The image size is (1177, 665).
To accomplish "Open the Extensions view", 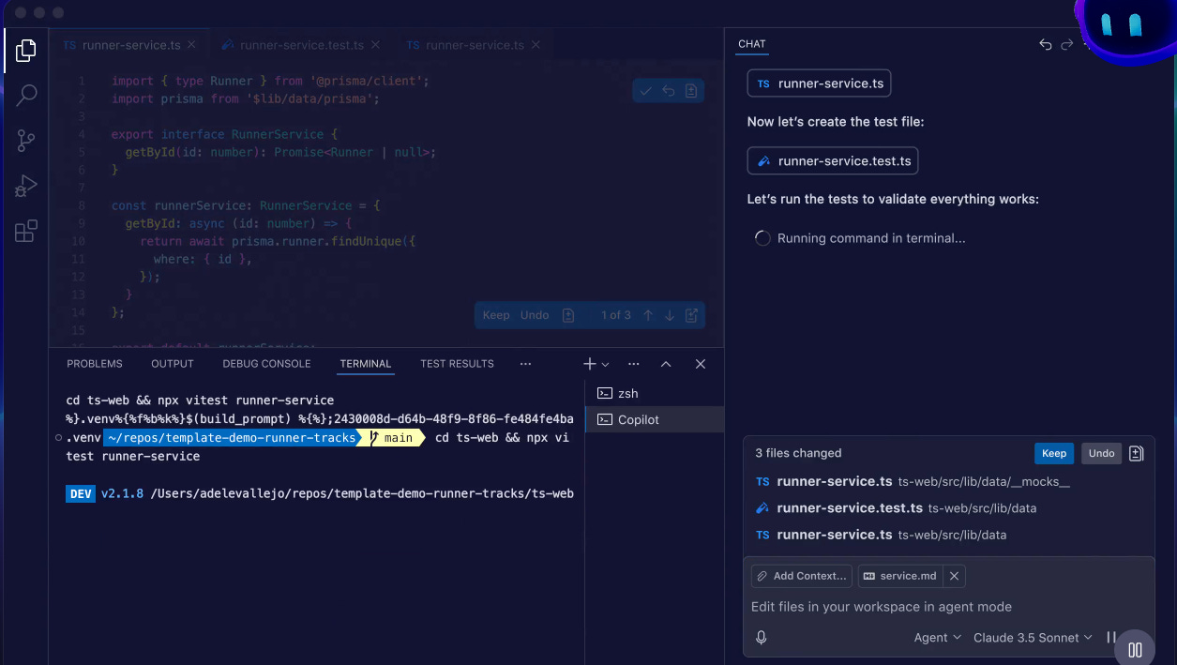I will [25, 230].
